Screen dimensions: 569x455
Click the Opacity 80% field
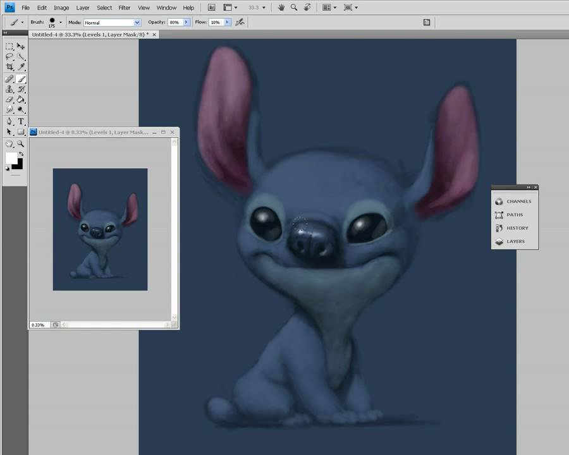point(175,22)
